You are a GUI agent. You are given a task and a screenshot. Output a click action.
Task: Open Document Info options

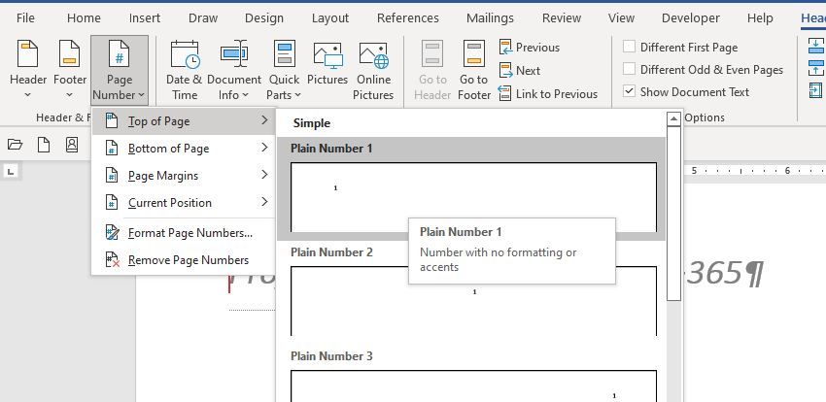click(234, 70)
